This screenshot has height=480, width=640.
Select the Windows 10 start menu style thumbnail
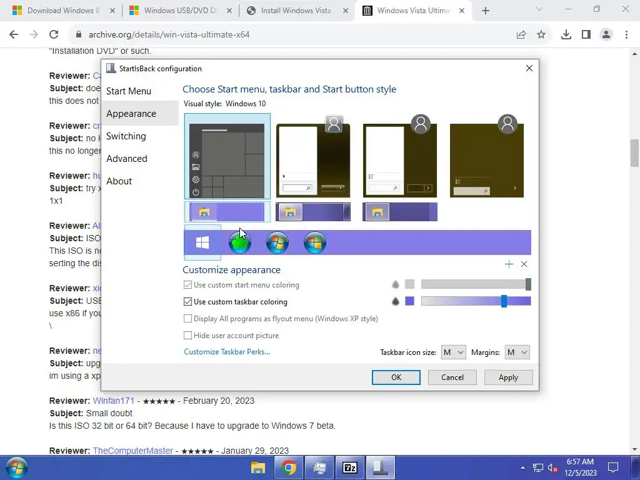point(227,156)
